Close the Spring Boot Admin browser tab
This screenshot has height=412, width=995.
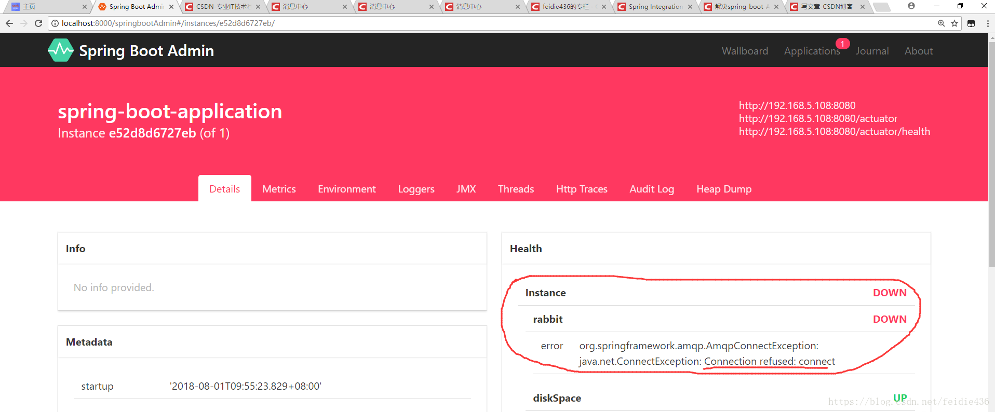171,7
